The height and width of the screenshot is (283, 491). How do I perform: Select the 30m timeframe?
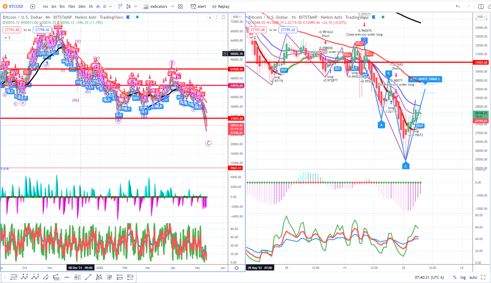click(82, 6)
